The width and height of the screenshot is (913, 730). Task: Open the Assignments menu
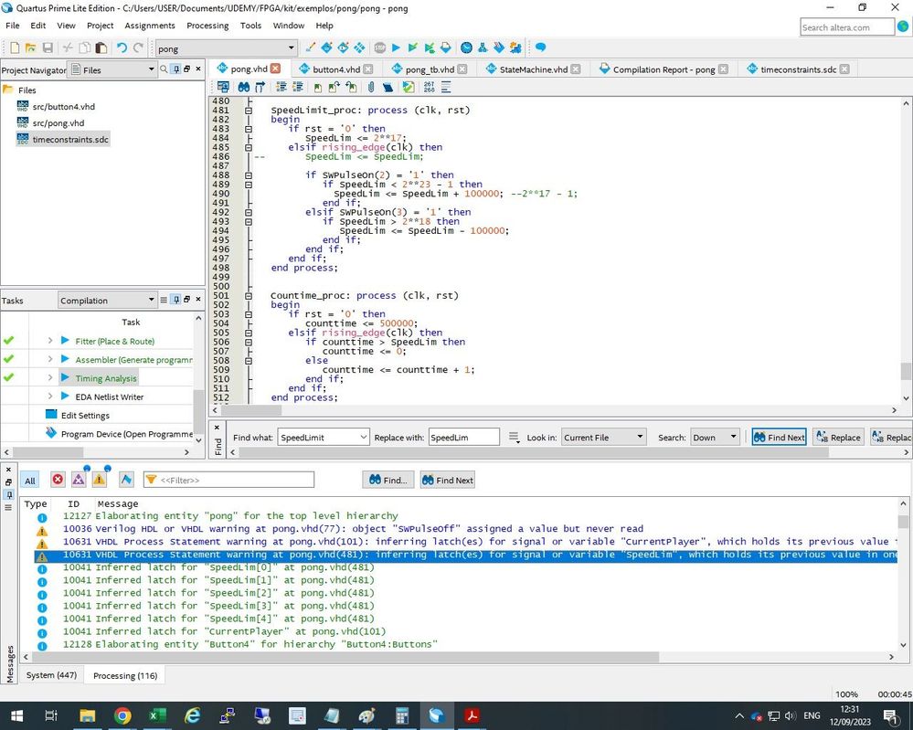pos(150,26)
